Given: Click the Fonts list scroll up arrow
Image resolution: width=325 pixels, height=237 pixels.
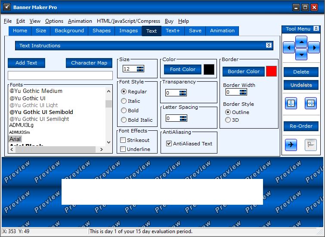Looking at the screenshot, I should pyautogui.click(x=108, y=91).
